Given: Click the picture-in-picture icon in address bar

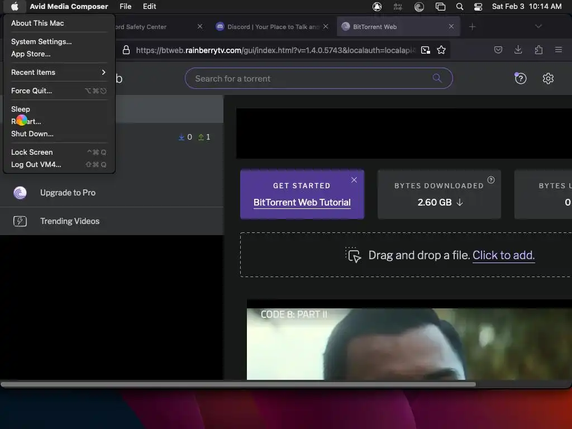Looking at the screenshot, I should [x=425, y=50].
